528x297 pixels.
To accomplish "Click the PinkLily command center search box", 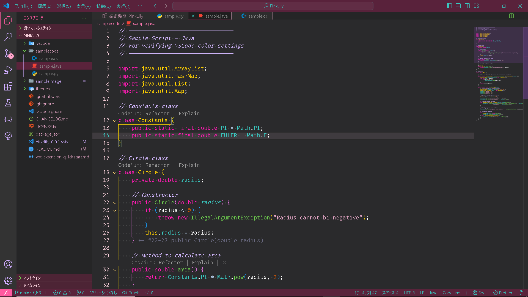I will click(x=273, y=6).
